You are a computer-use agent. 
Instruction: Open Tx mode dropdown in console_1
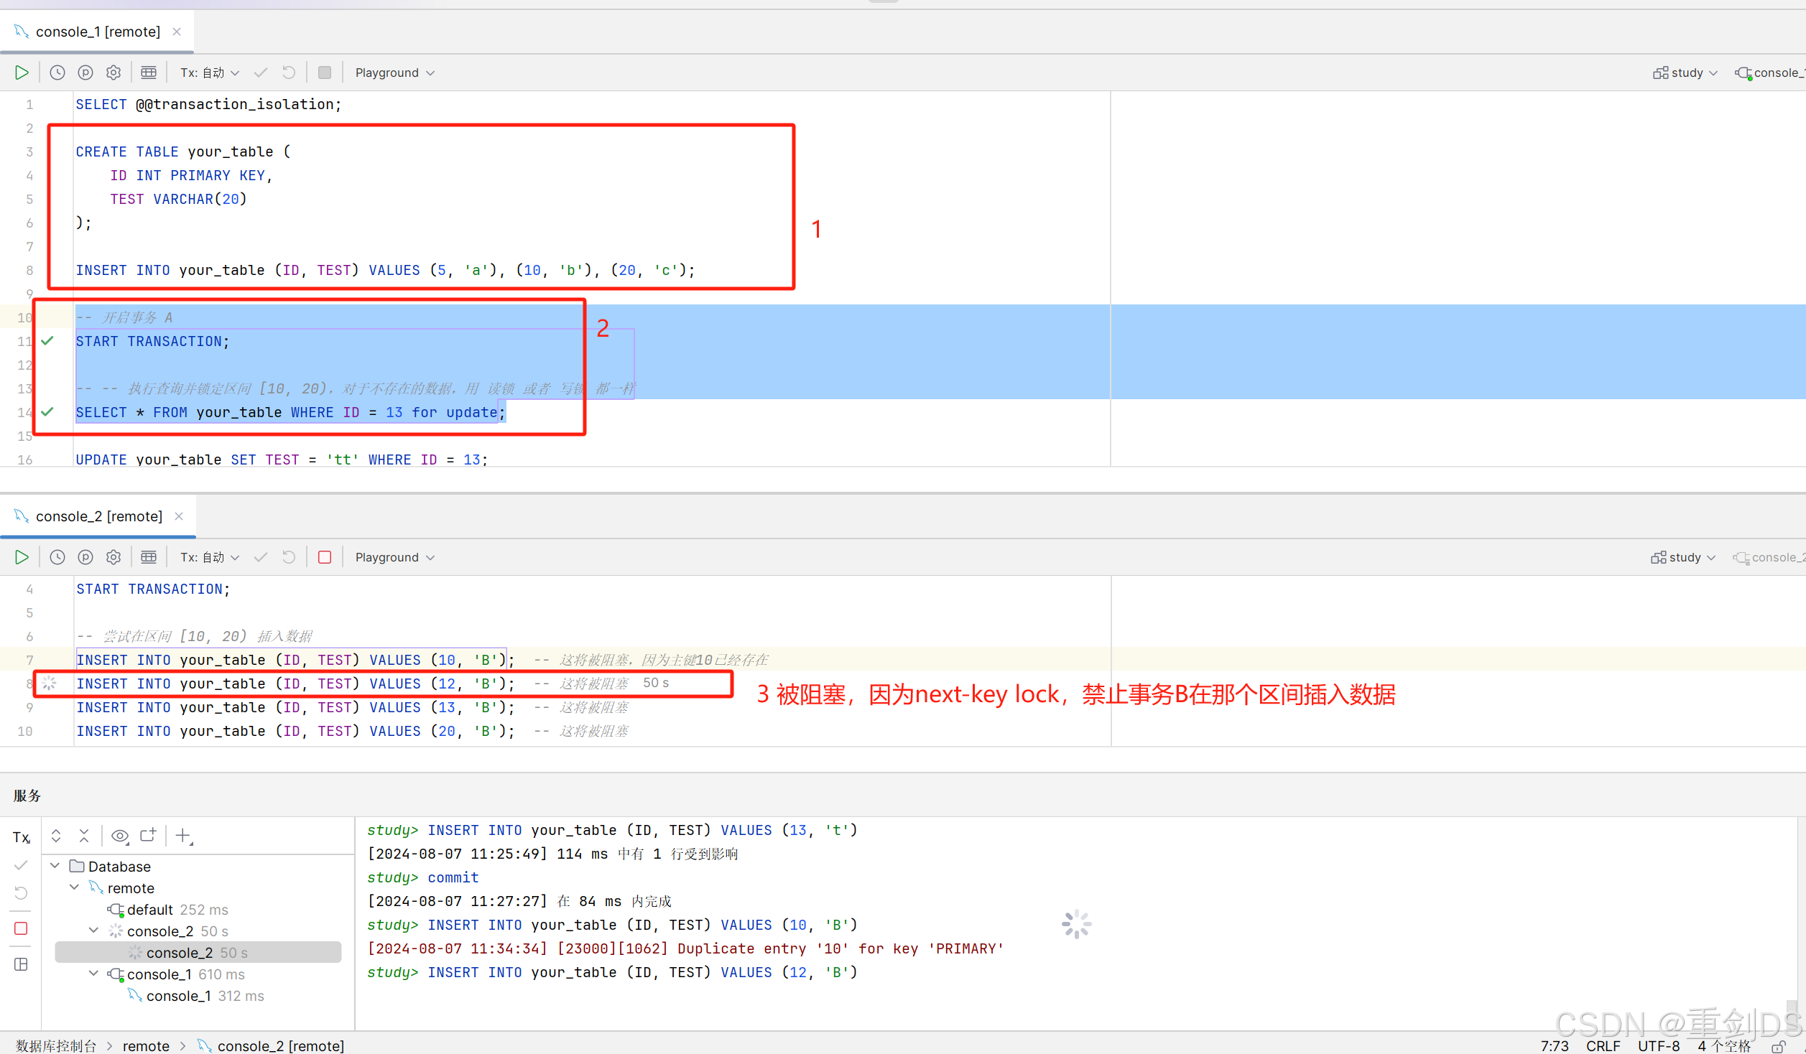click(209, 73)
